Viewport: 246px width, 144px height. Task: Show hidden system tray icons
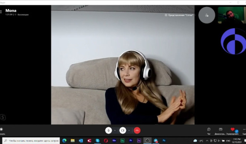point(207,141)
